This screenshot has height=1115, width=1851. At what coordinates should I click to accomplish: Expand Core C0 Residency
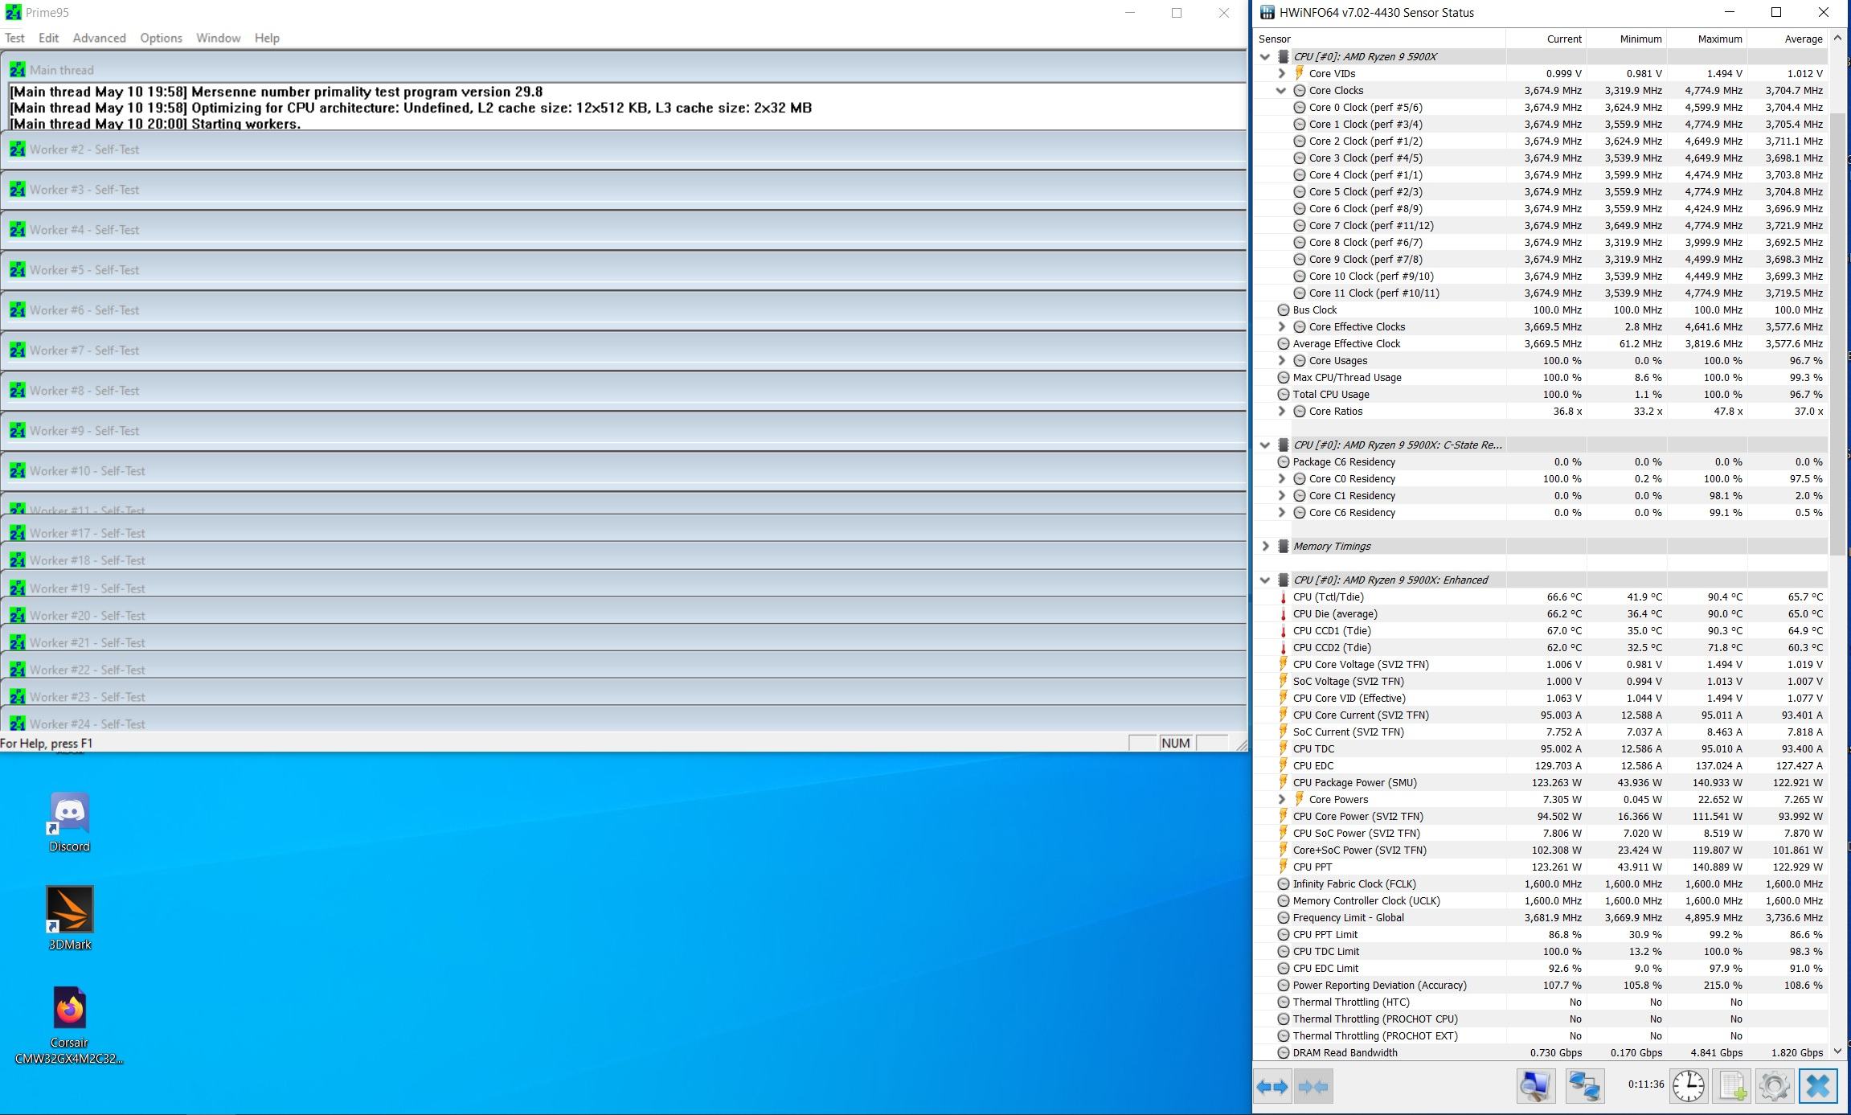click(1282, 479)
